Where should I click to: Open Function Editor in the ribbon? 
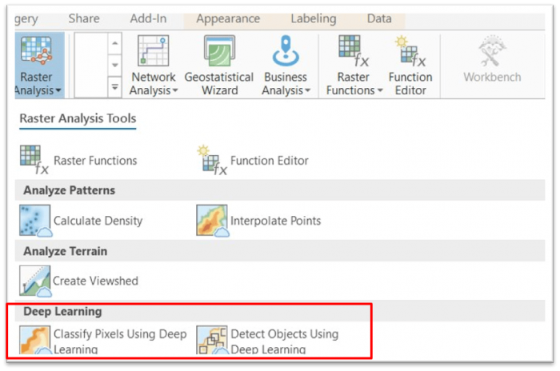click(x=410, y=53)
